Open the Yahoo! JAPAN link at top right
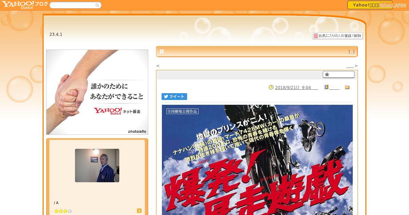Viewport: 409px width, 215px height. coord(392,5)
